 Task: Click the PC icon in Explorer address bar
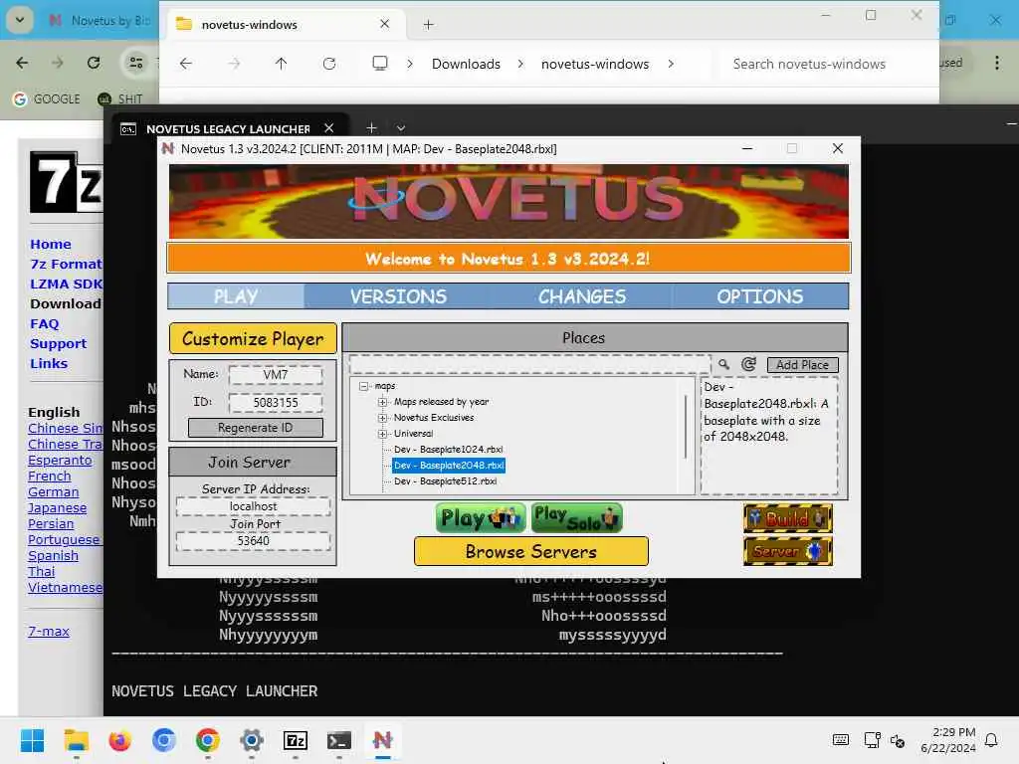pos(380,63)
